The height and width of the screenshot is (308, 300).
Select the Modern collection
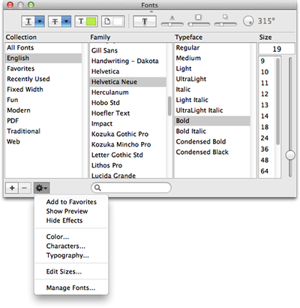tap(43, 110)
